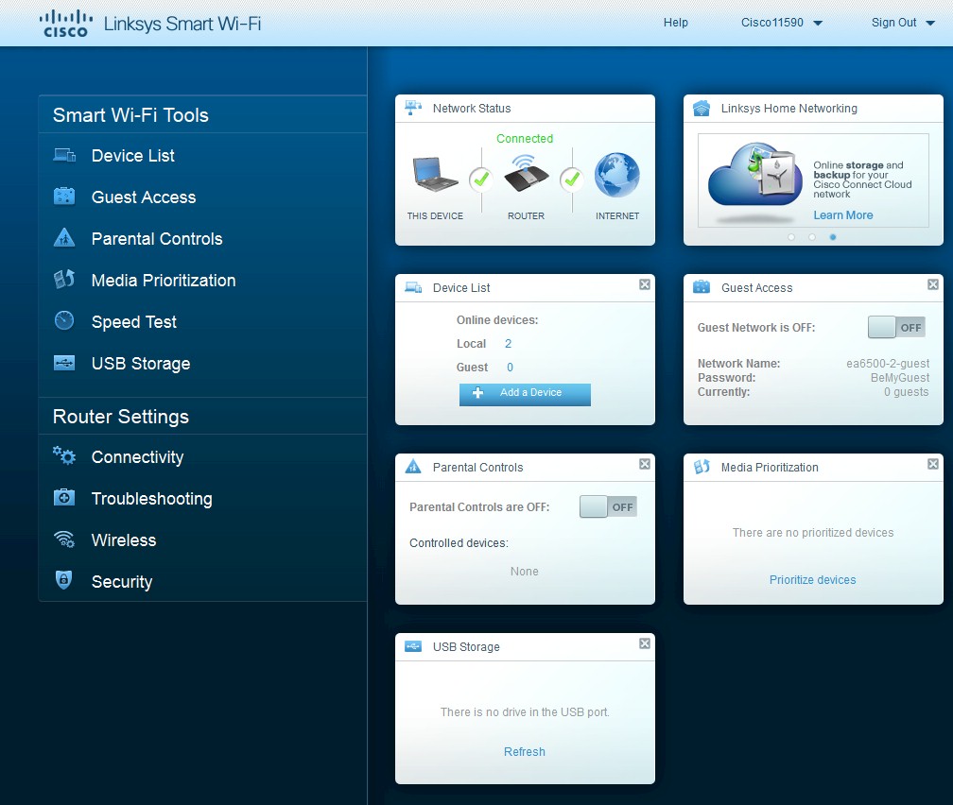Click the Guest Access sidebar icon
Image resolution: width=953 pixels, height=805 pixels.
click(64, 197)
